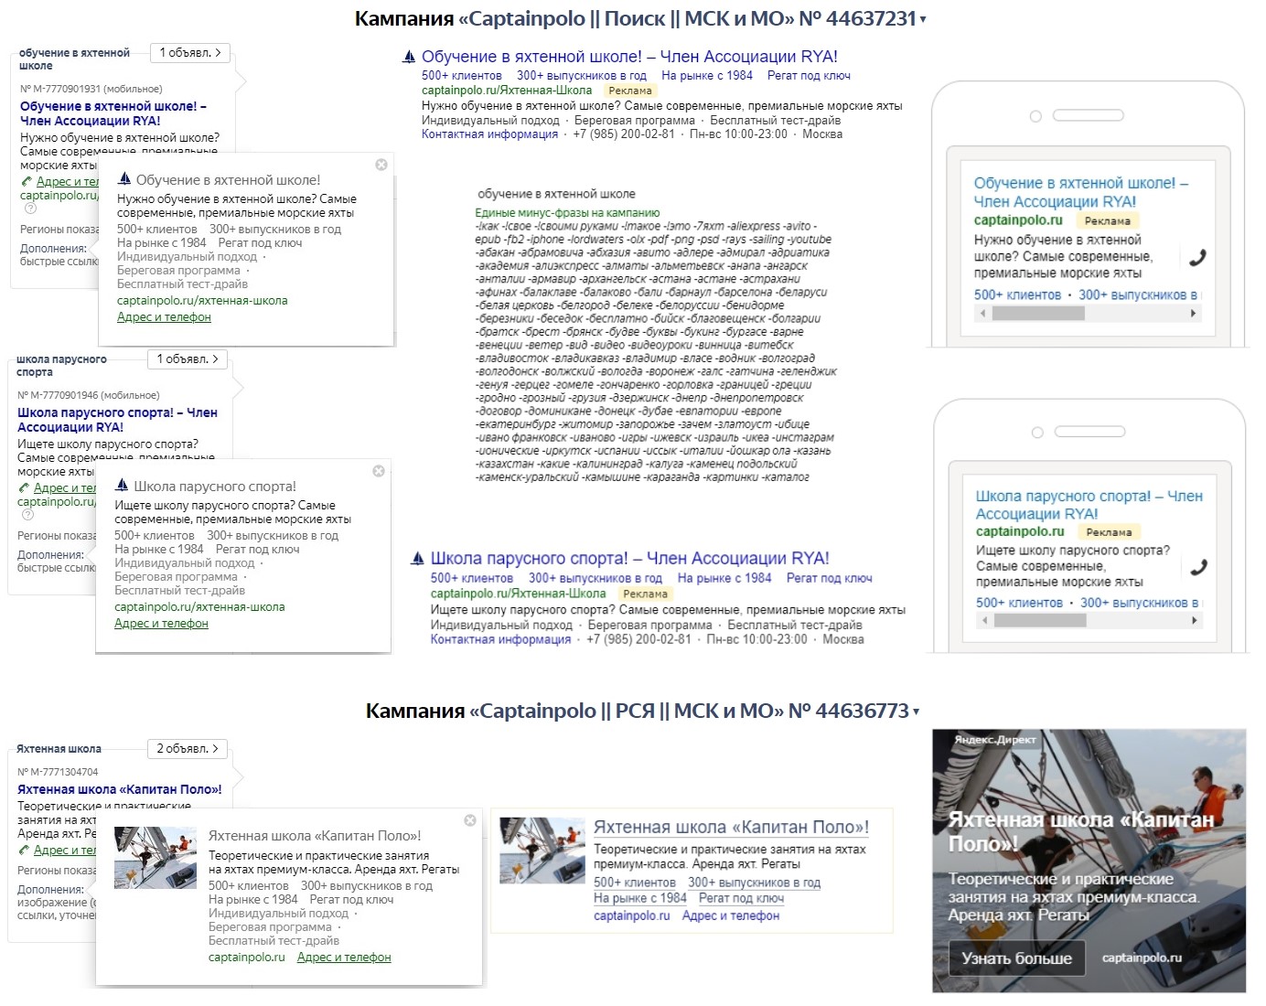Open bold ad title «Обучение в яхтенной школе!» in left card
The image size is (1266, 1006).
coord(113,113)
